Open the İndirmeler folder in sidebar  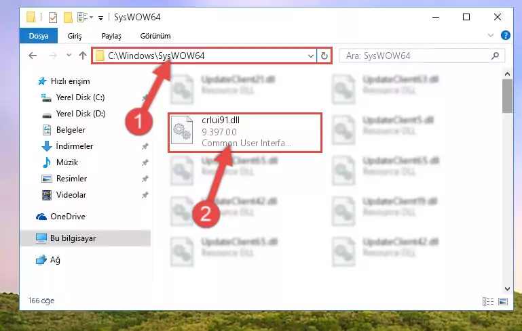coord(74,146)
